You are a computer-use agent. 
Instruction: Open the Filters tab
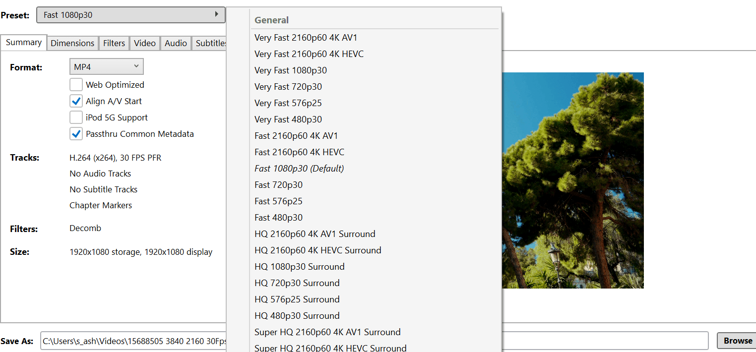tap(114, 43)
